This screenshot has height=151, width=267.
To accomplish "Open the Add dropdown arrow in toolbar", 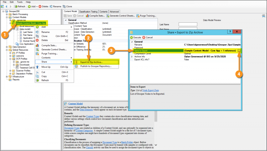I will 37,6.
